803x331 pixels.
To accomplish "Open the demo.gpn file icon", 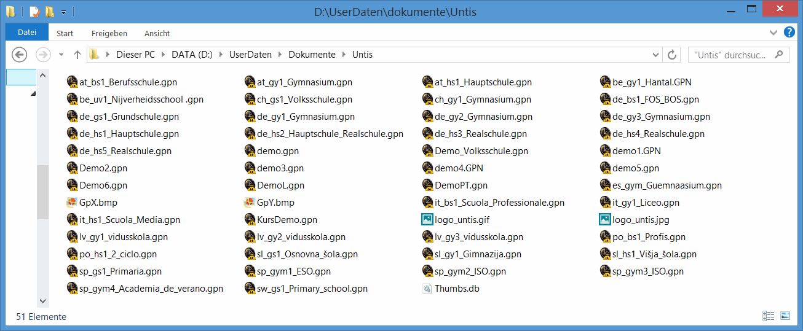I will pyautogui.click(x=250, y=151).
